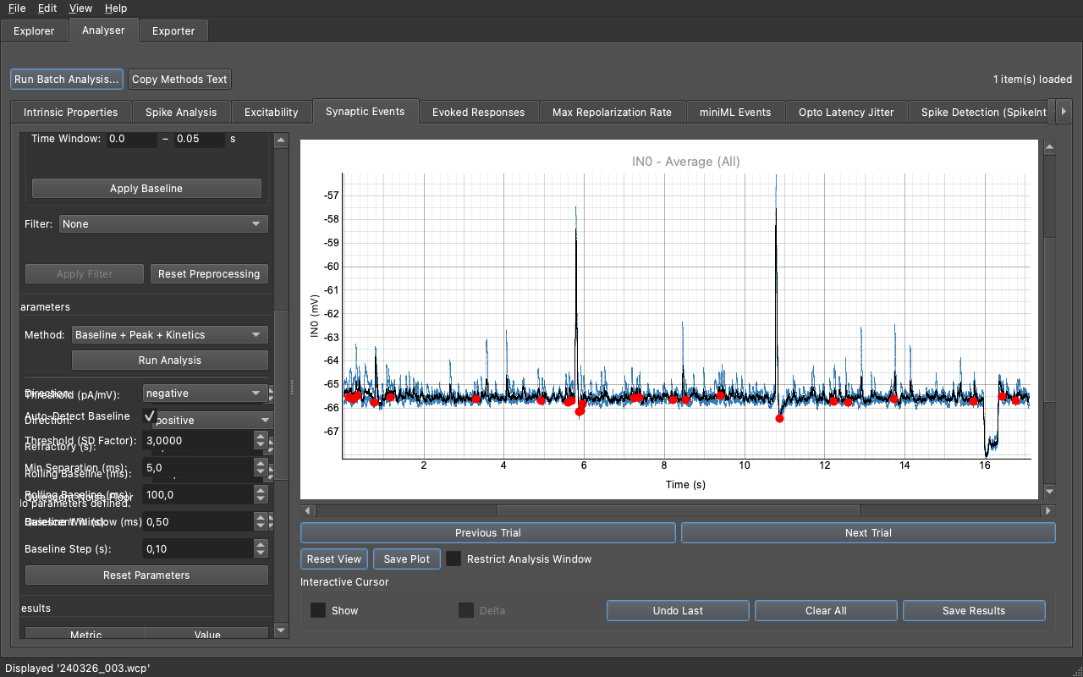The width and height of the screenshot is (1083, 677).
Task: Switch to the Explorer tab
Action: tap(34, 31)
